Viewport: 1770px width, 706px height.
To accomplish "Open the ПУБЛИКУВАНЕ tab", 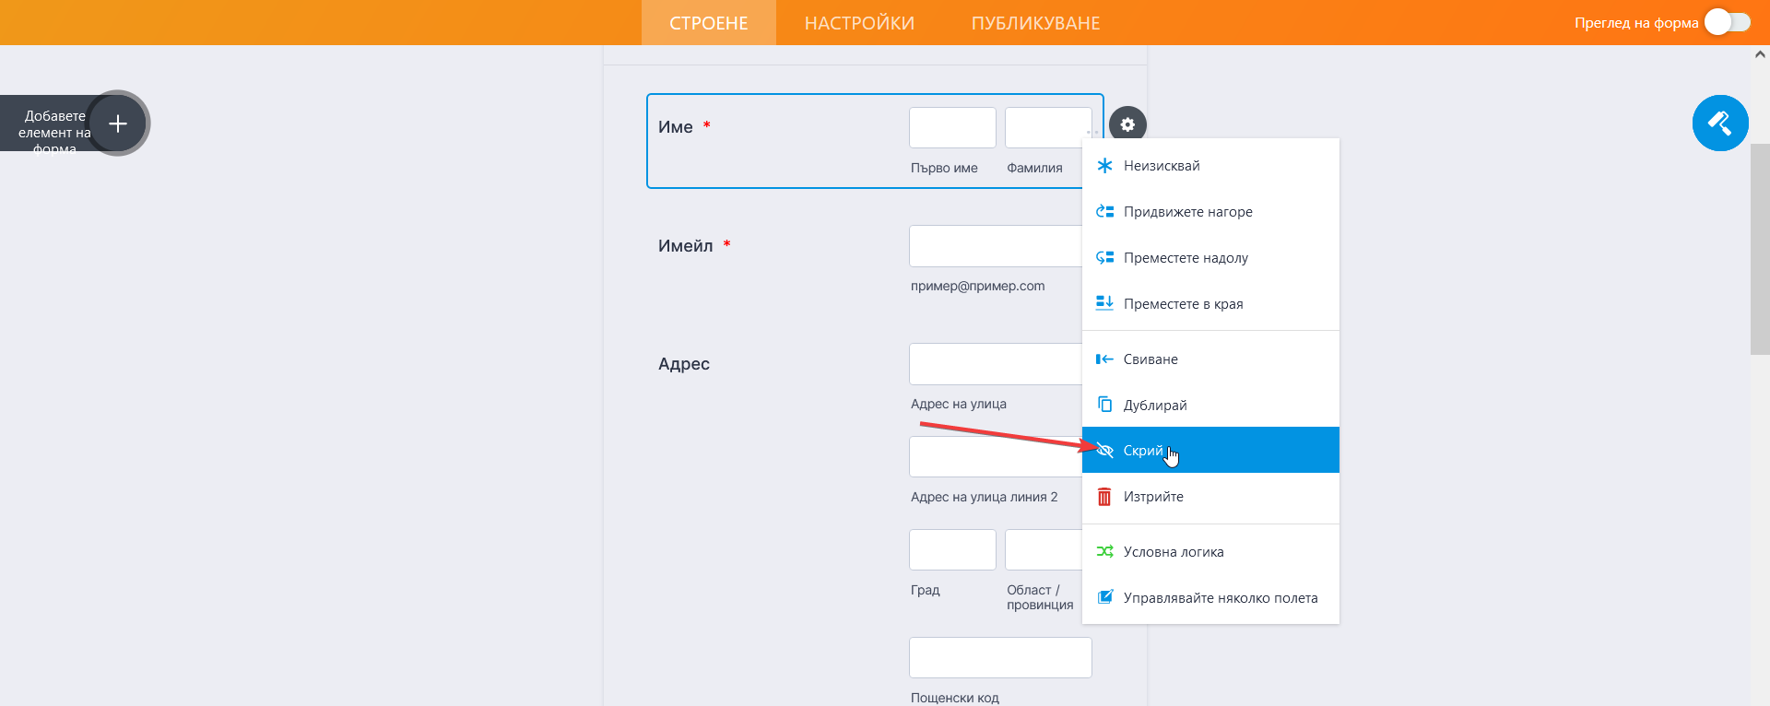I will pyautogui.click(x=1035, y=23).
